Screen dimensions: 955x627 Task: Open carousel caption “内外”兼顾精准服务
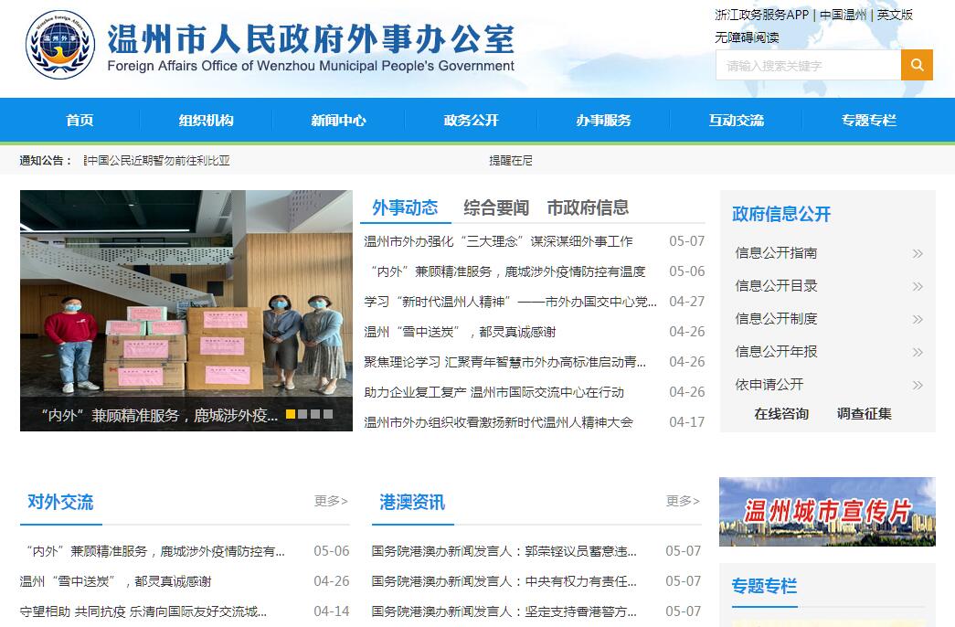click(160, 416)
